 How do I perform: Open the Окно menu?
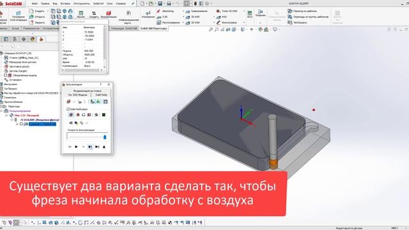coord(110,4)
